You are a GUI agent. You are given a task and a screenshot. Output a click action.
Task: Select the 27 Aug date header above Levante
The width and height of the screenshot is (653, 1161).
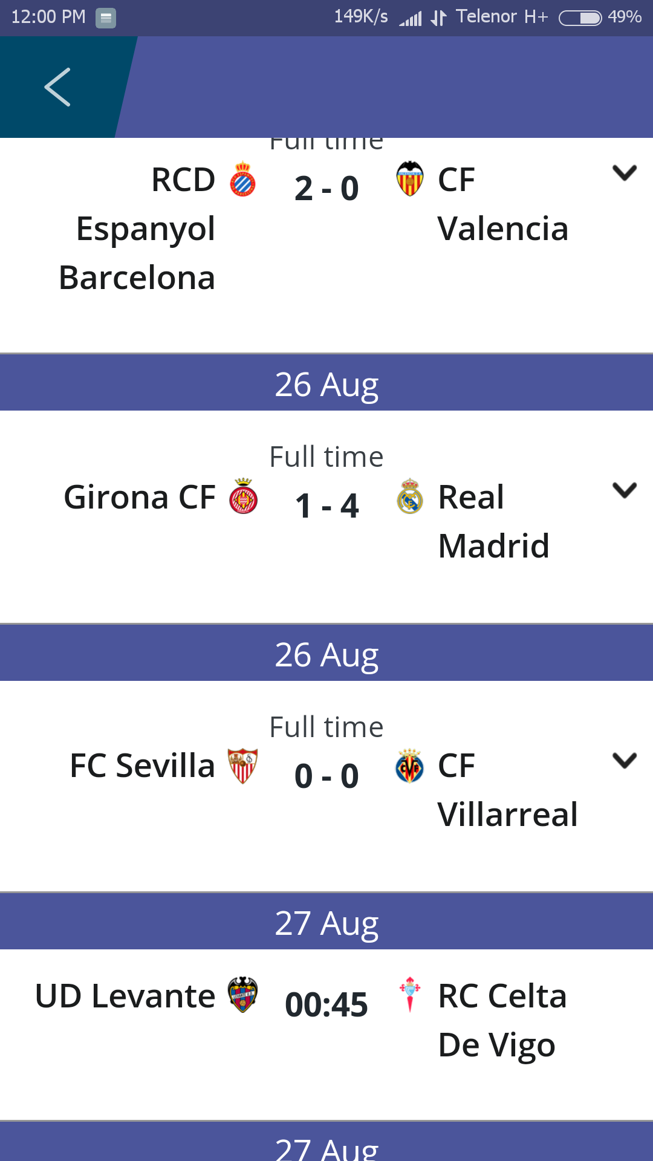326,922
